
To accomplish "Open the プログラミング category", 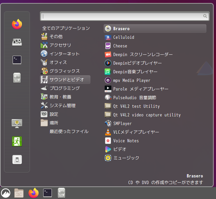I will tap(65, 88).
